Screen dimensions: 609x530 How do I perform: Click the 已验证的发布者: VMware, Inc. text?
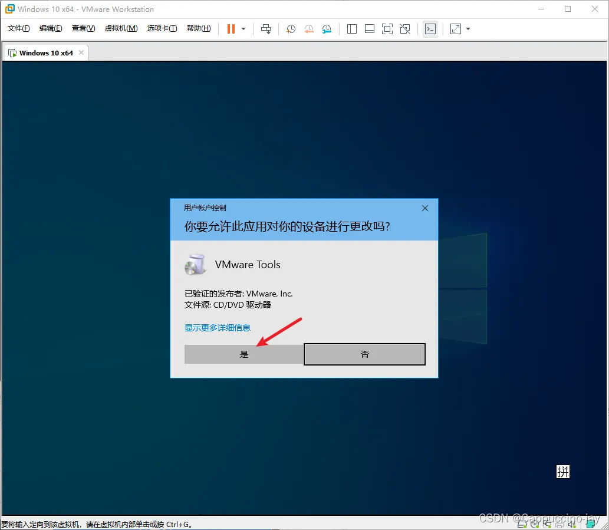[239, 294]
